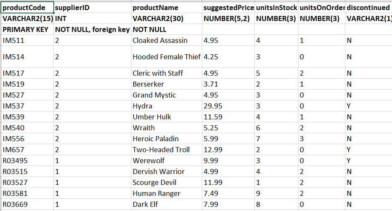This screenshot has height=211, width=392.
Task: Click the cell containing PRIMARY KEY
Action: (x=27, y=29)
